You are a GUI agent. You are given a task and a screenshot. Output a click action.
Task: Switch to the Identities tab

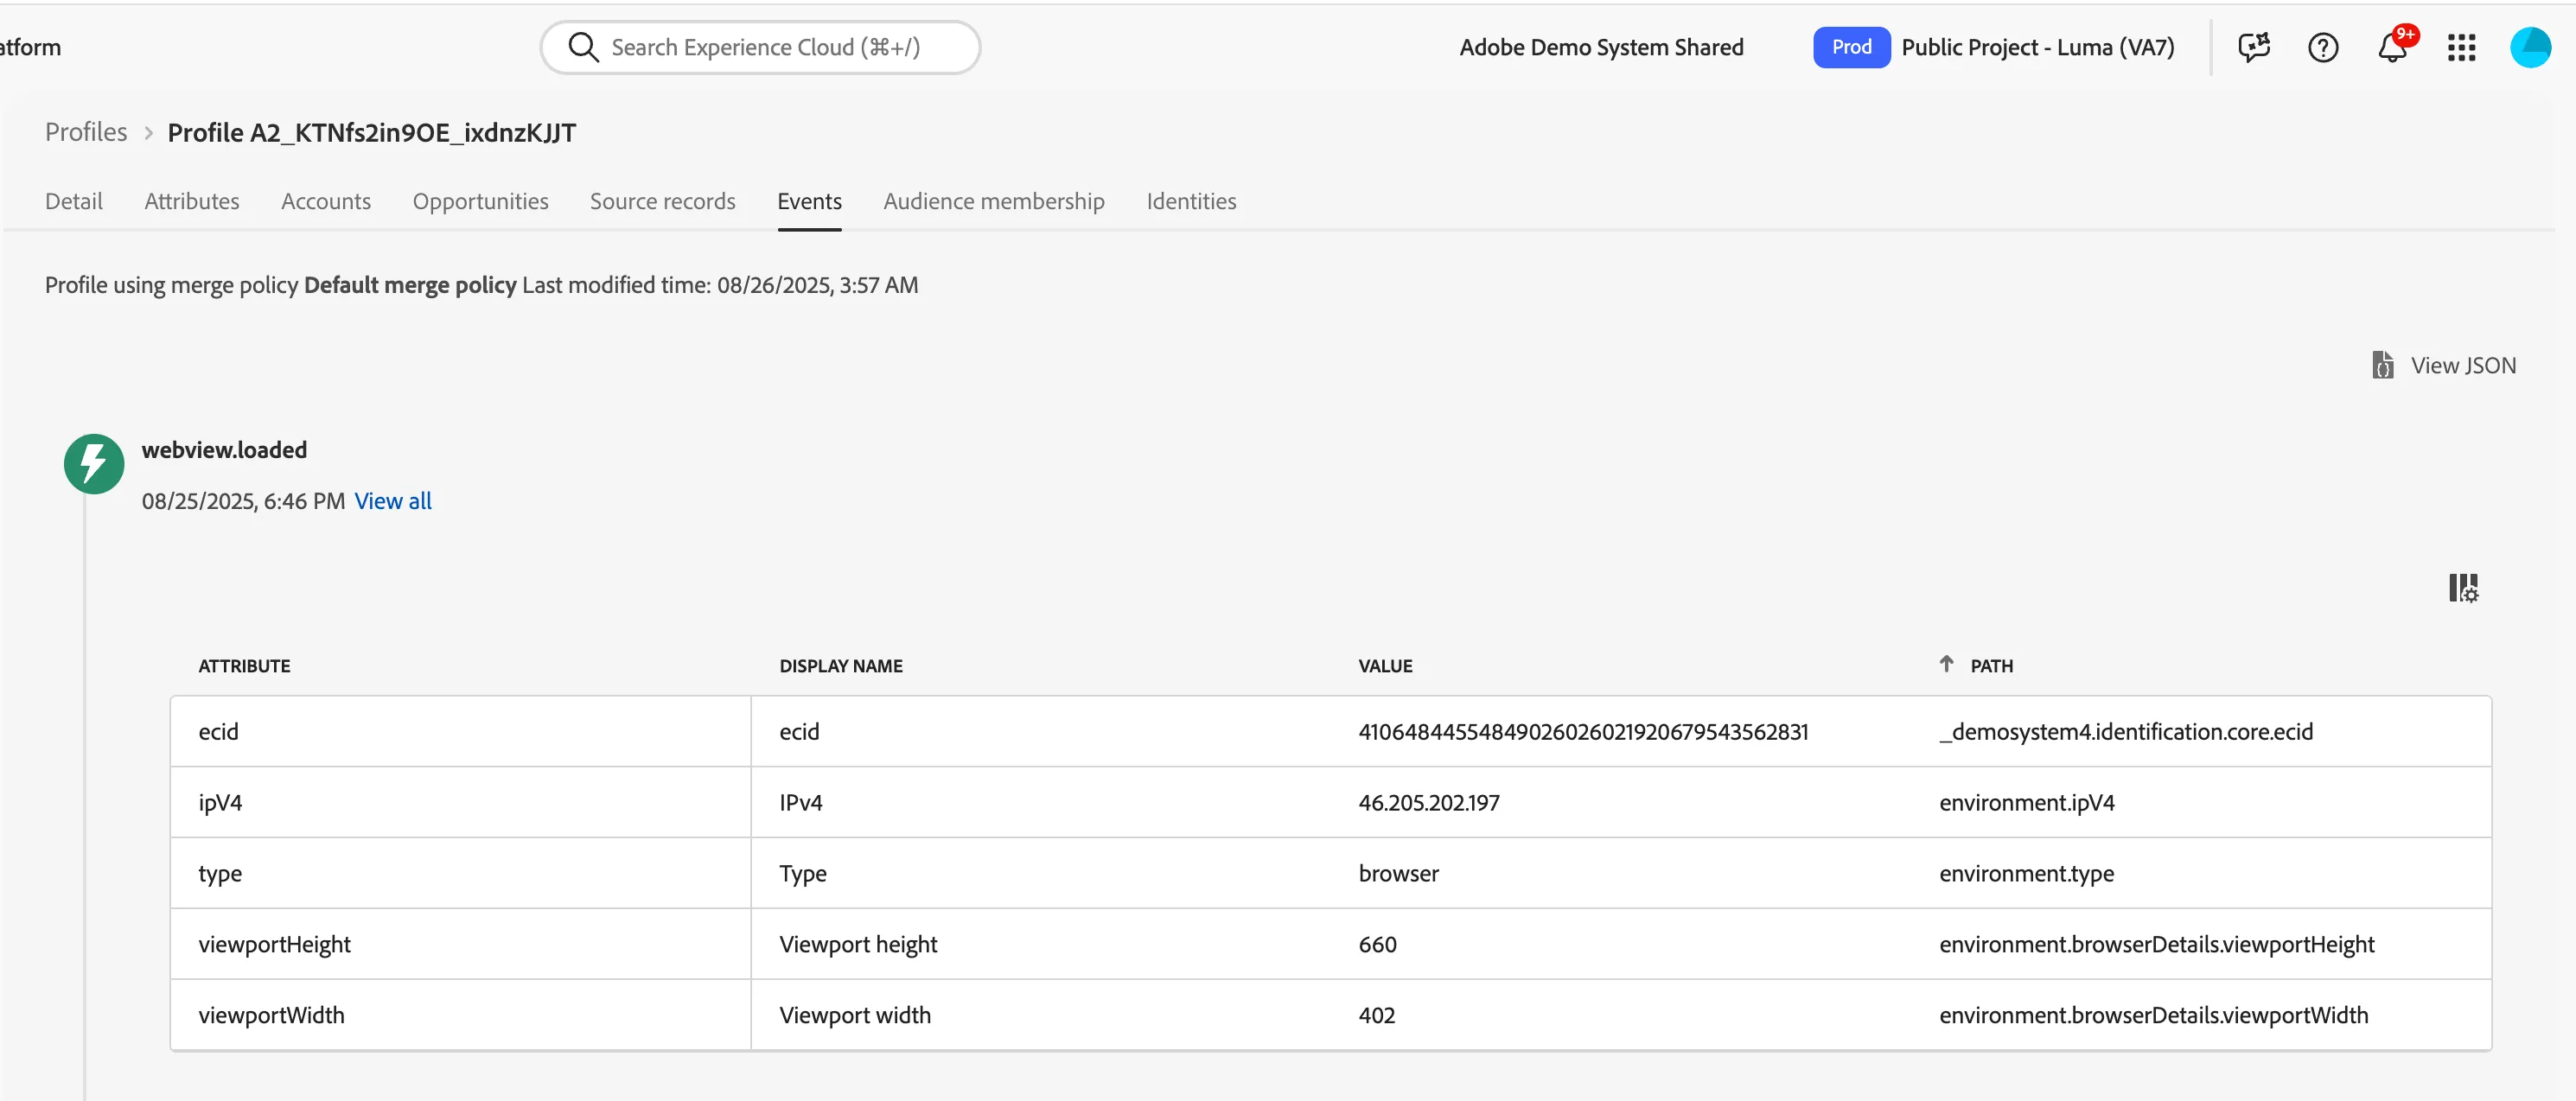coord(1191,201)
